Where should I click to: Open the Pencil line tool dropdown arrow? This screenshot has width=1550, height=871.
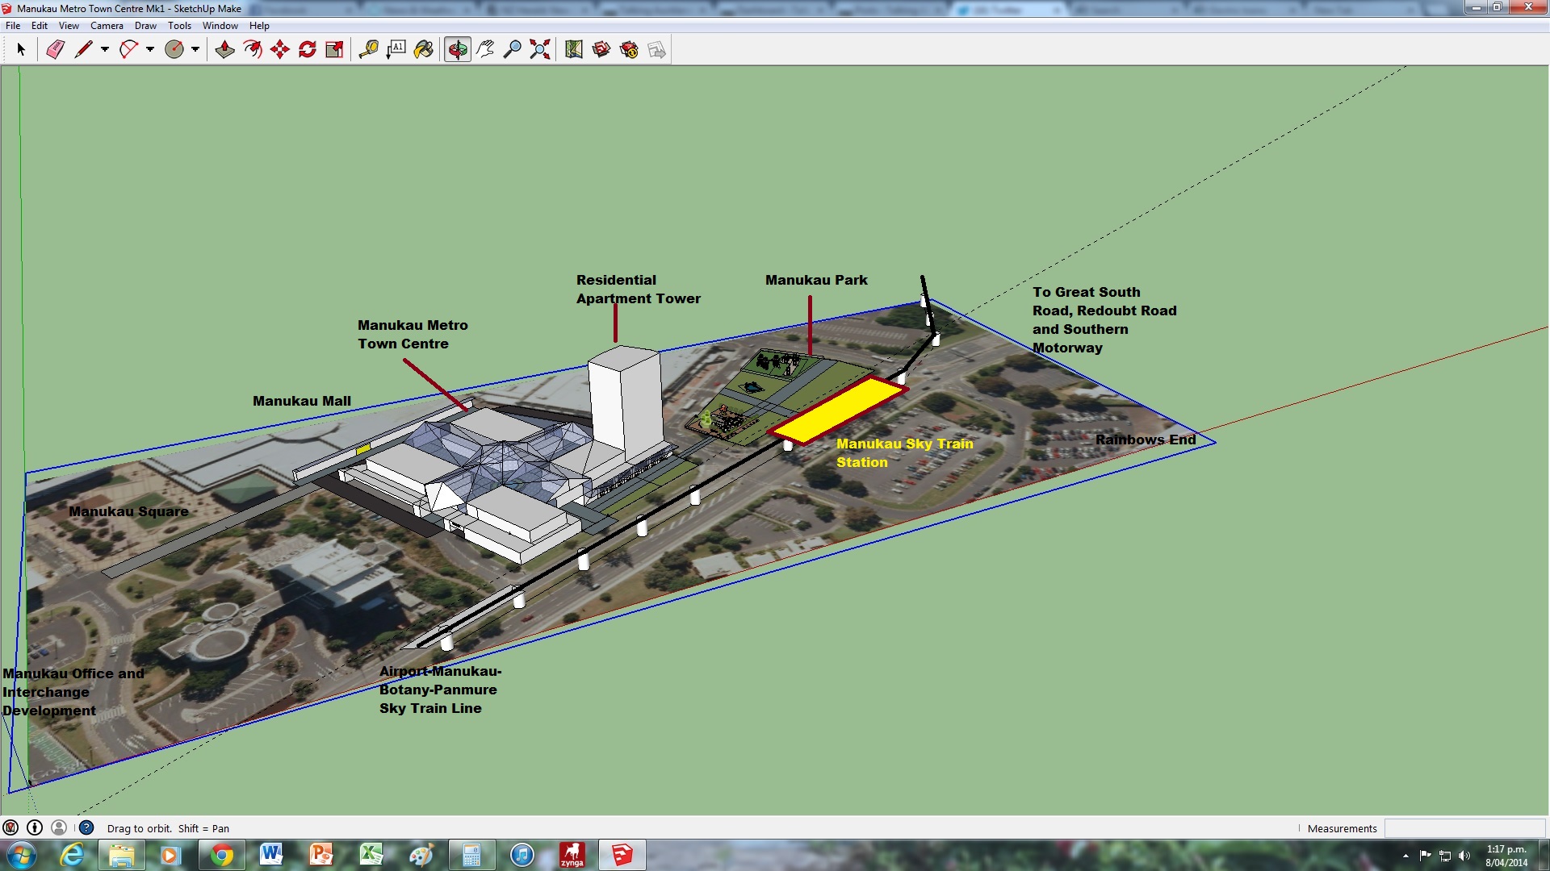(x=105, y=50)
